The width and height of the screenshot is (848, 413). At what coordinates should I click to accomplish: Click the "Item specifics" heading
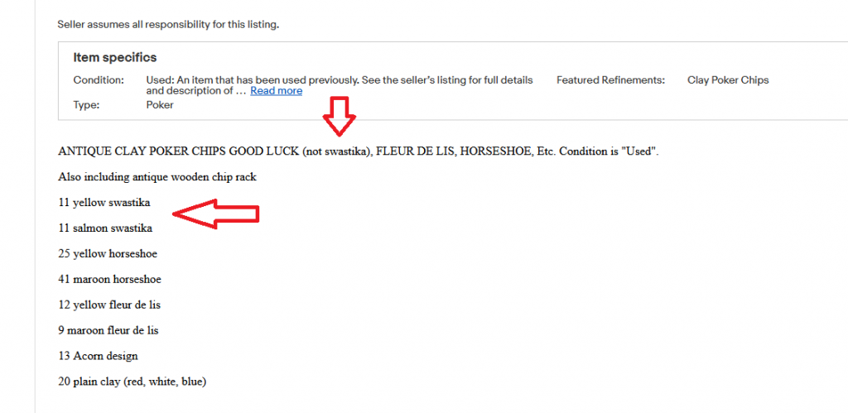click(x=115, y=58)
